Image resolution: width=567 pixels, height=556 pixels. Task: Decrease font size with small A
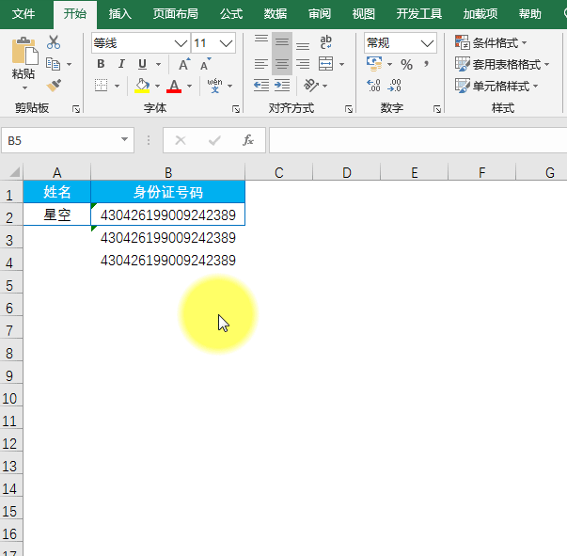coord(205,64)
